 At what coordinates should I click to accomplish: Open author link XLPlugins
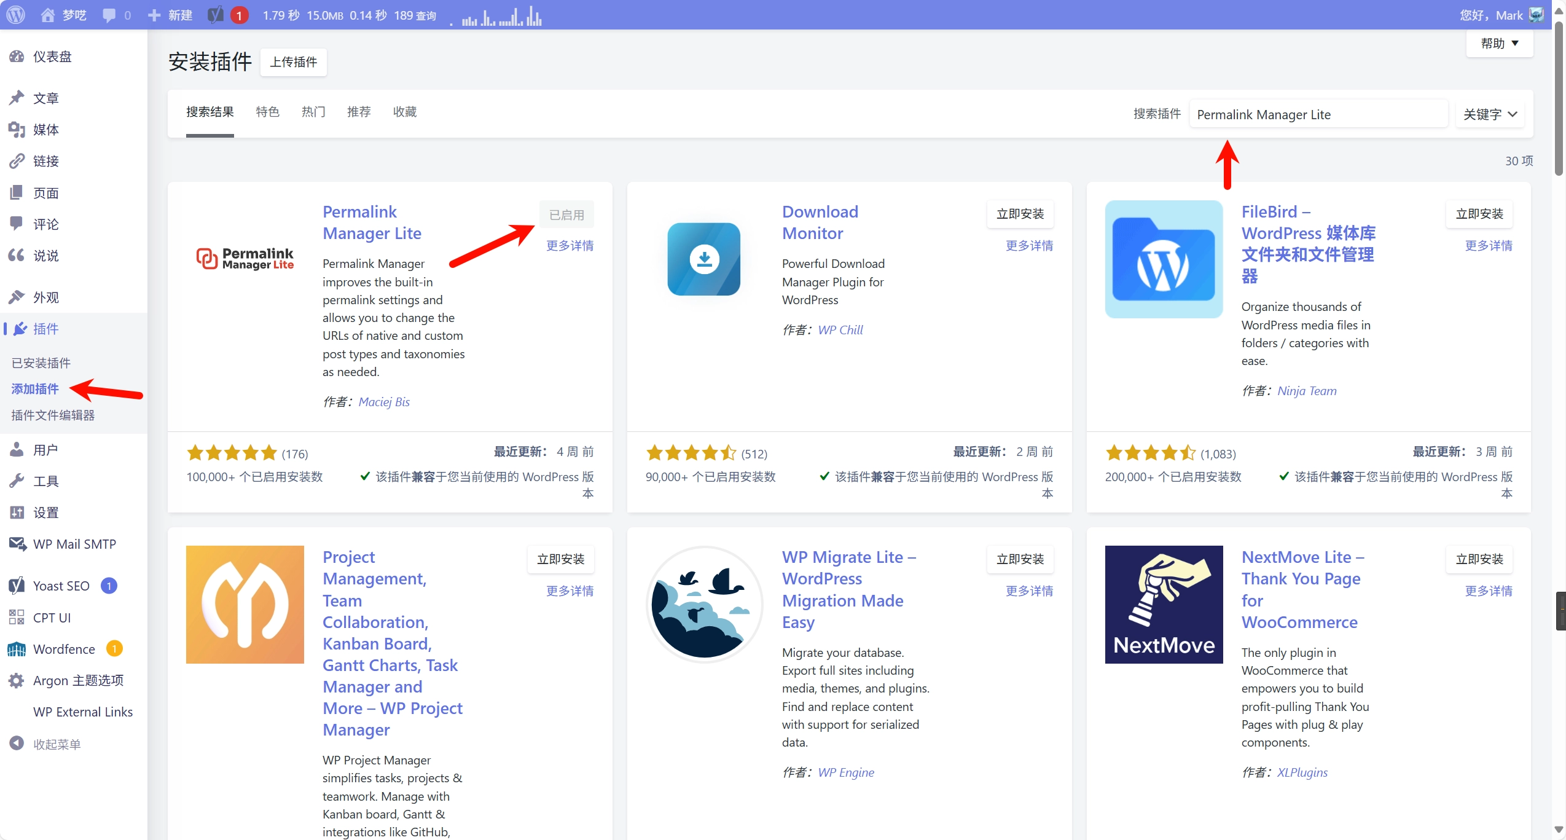(1302, 772)
